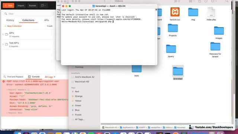
Task: Open Postman's Import dialog
Action: pyautogui.click(x=21, y=6)
